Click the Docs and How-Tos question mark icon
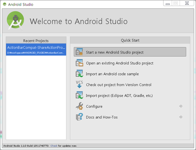The width and height of the screenshot is (196, 150). (x=79, y=117)
